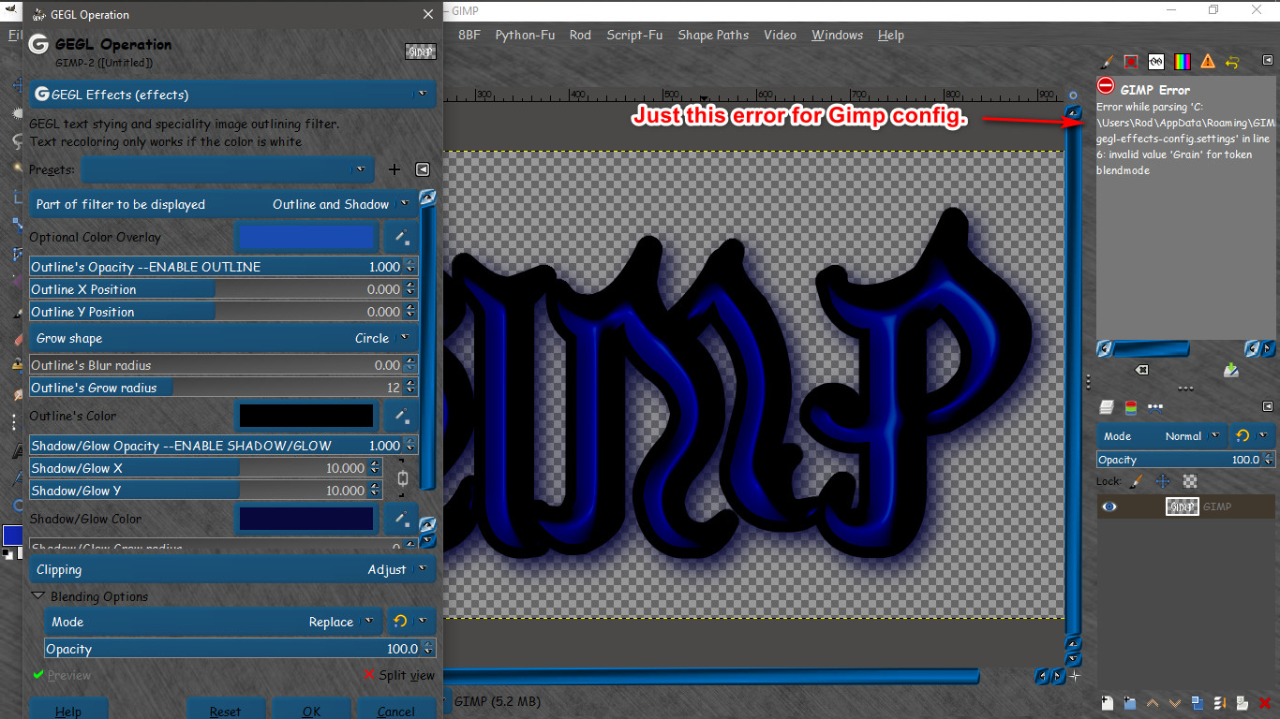The image size is (1280, 719).
Task: Merge layers icon in Layers panel
Action: pyautogui.click(x=1220, y=703)
